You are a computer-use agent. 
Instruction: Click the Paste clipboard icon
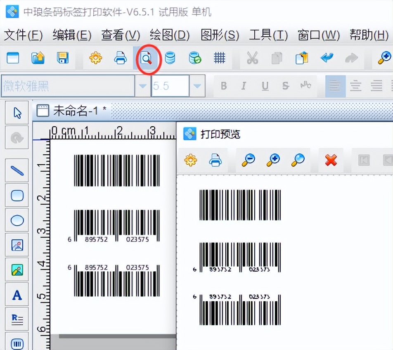302,58
